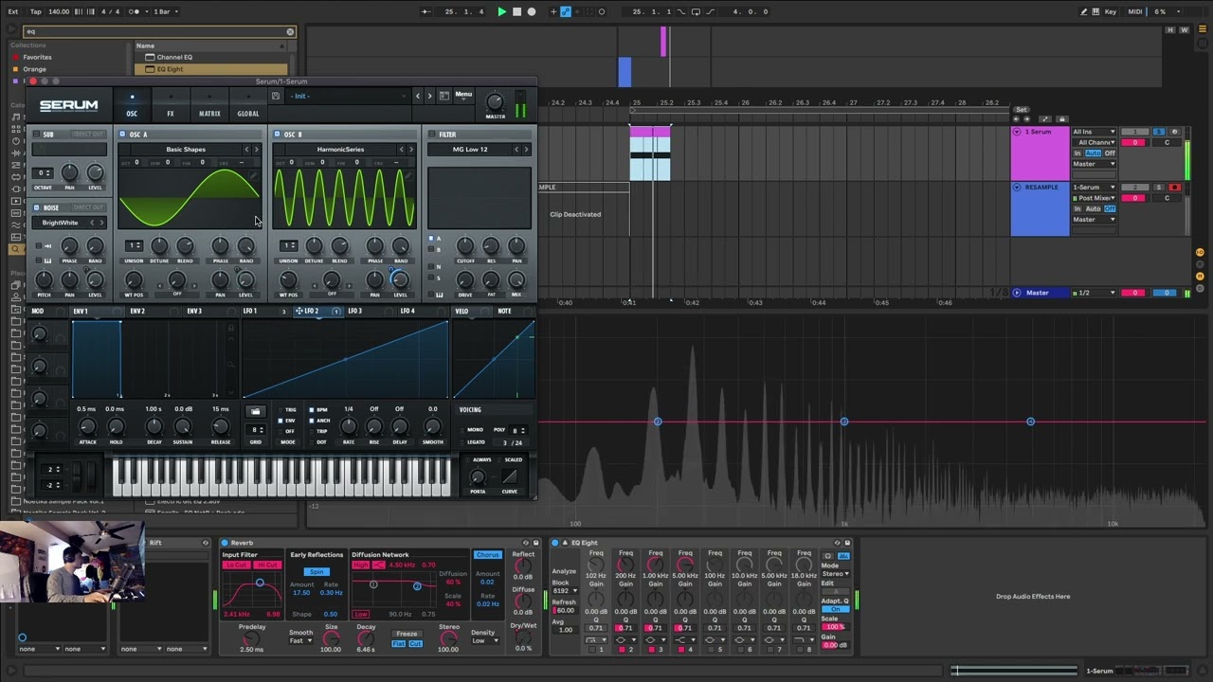Start playback with the transport play button
Viewport: 1213px width, 682px height.
502,12
